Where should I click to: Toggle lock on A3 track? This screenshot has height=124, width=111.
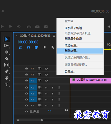(26, 99)
